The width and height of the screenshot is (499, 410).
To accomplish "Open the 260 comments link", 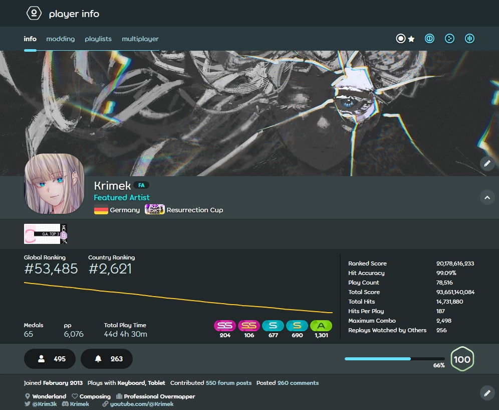I will (x=298, y=382).
